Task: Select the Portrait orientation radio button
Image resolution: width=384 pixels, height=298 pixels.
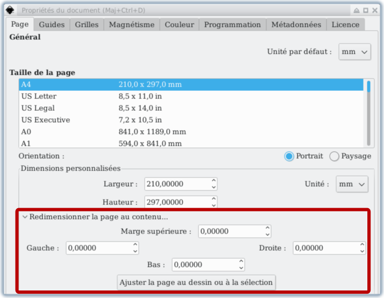Action: [x=289, y=156]
